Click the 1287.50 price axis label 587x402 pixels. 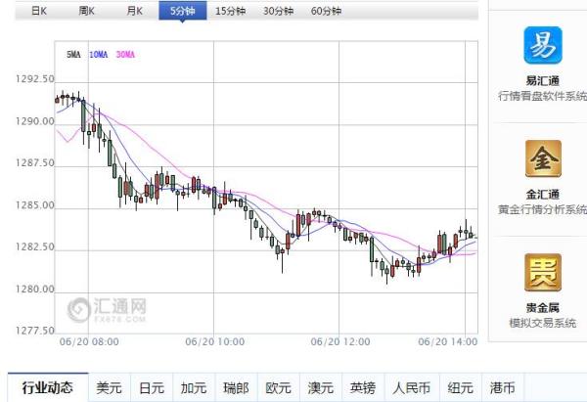[35, 162]
